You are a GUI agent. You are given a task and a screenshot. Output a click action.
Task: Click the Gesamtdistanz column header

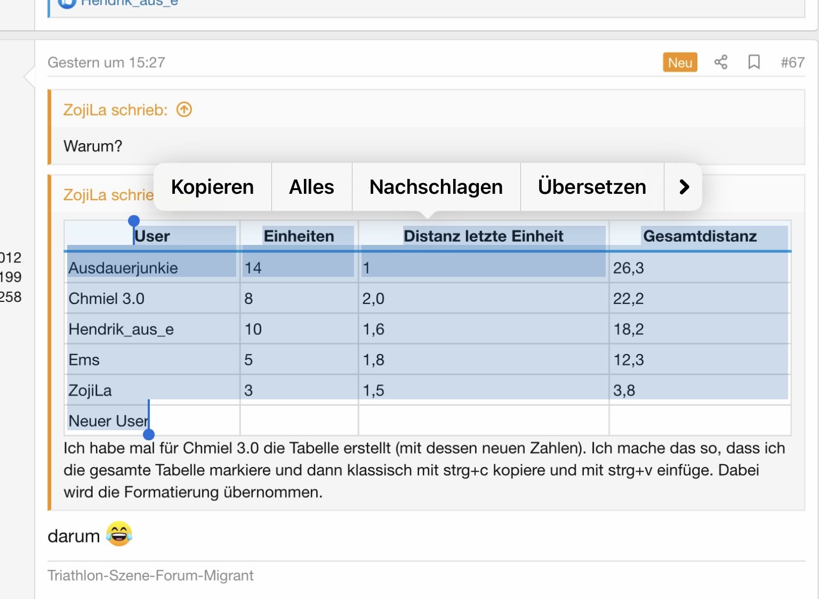pos(700,236)
